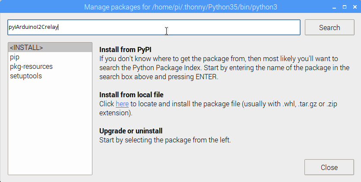Image resolution: width=361 pixels, height=182 pixels.
Task: Click the paragraph about searching the Python Package Index
Action: coord(224,68)
